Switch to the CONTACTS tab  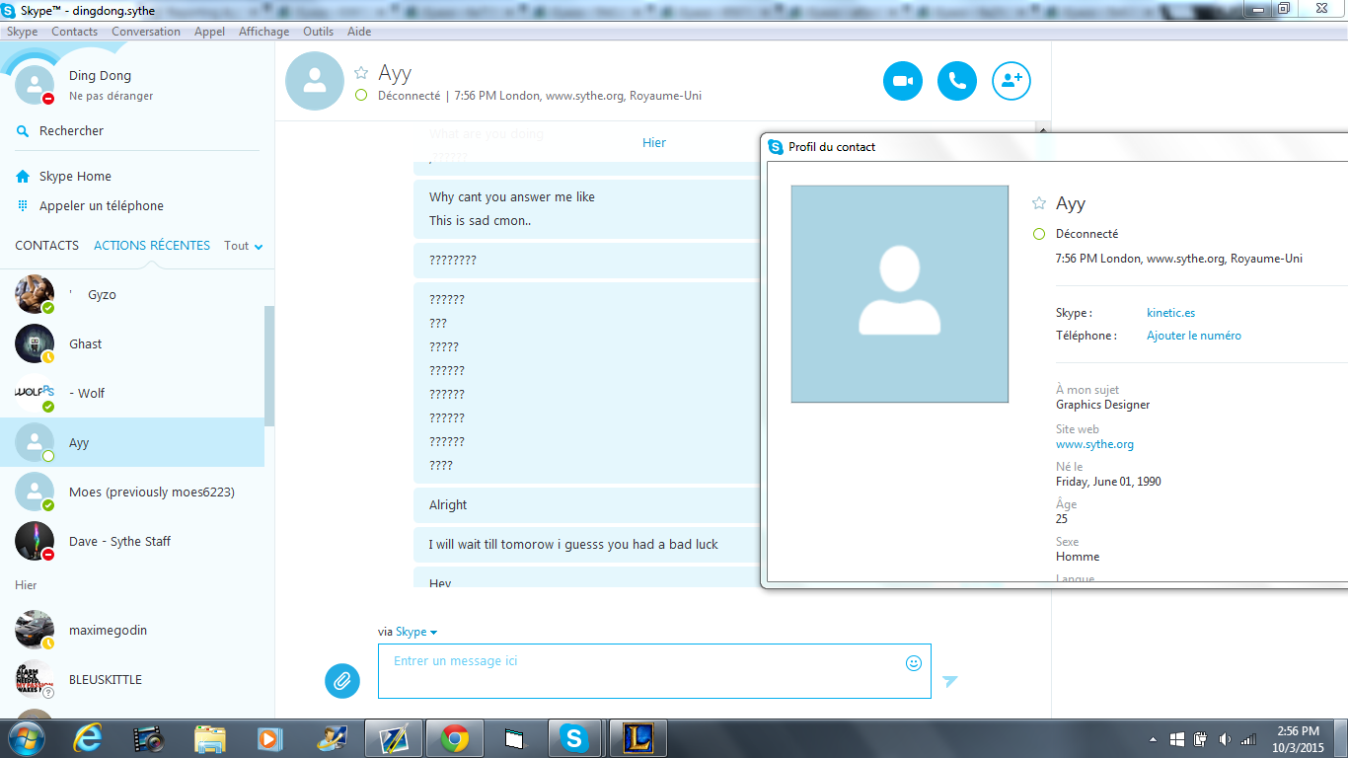[x=46, y=245]
